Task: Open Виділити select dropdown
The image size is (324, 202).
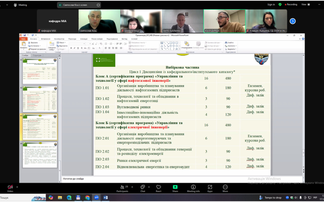Action: [231, 49]
